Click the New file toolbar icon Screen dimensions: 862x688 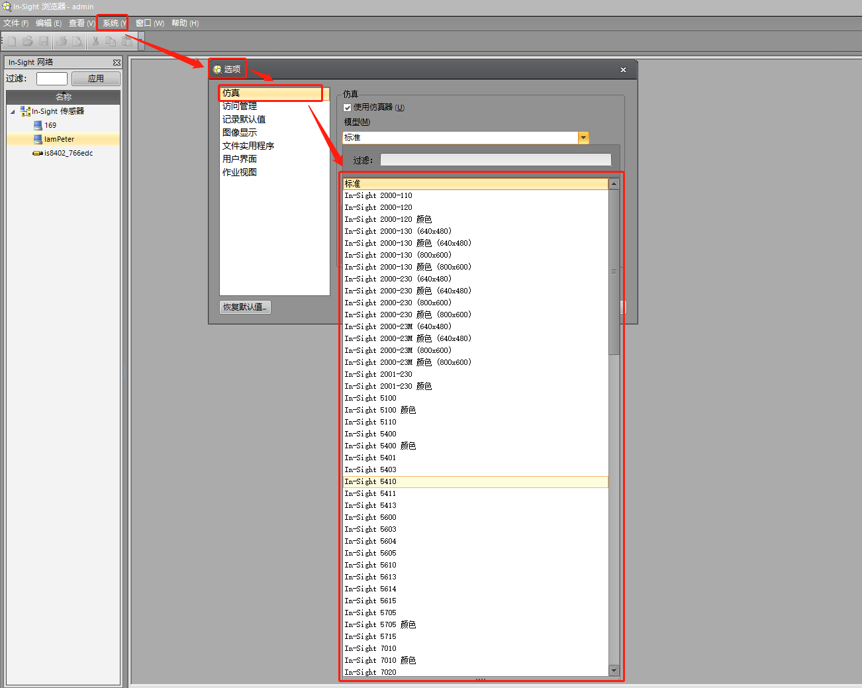click(x=11, y=41)
